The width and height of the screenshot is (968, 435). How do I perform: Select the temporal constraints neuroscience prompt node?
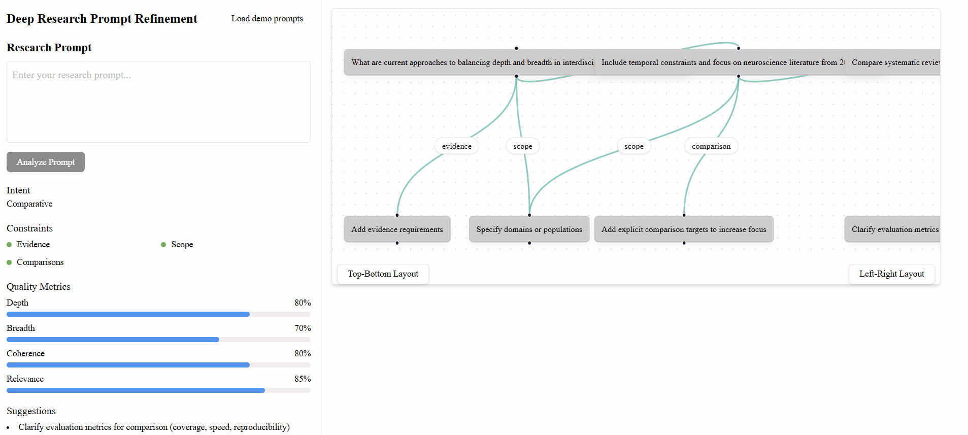point(721,62)
